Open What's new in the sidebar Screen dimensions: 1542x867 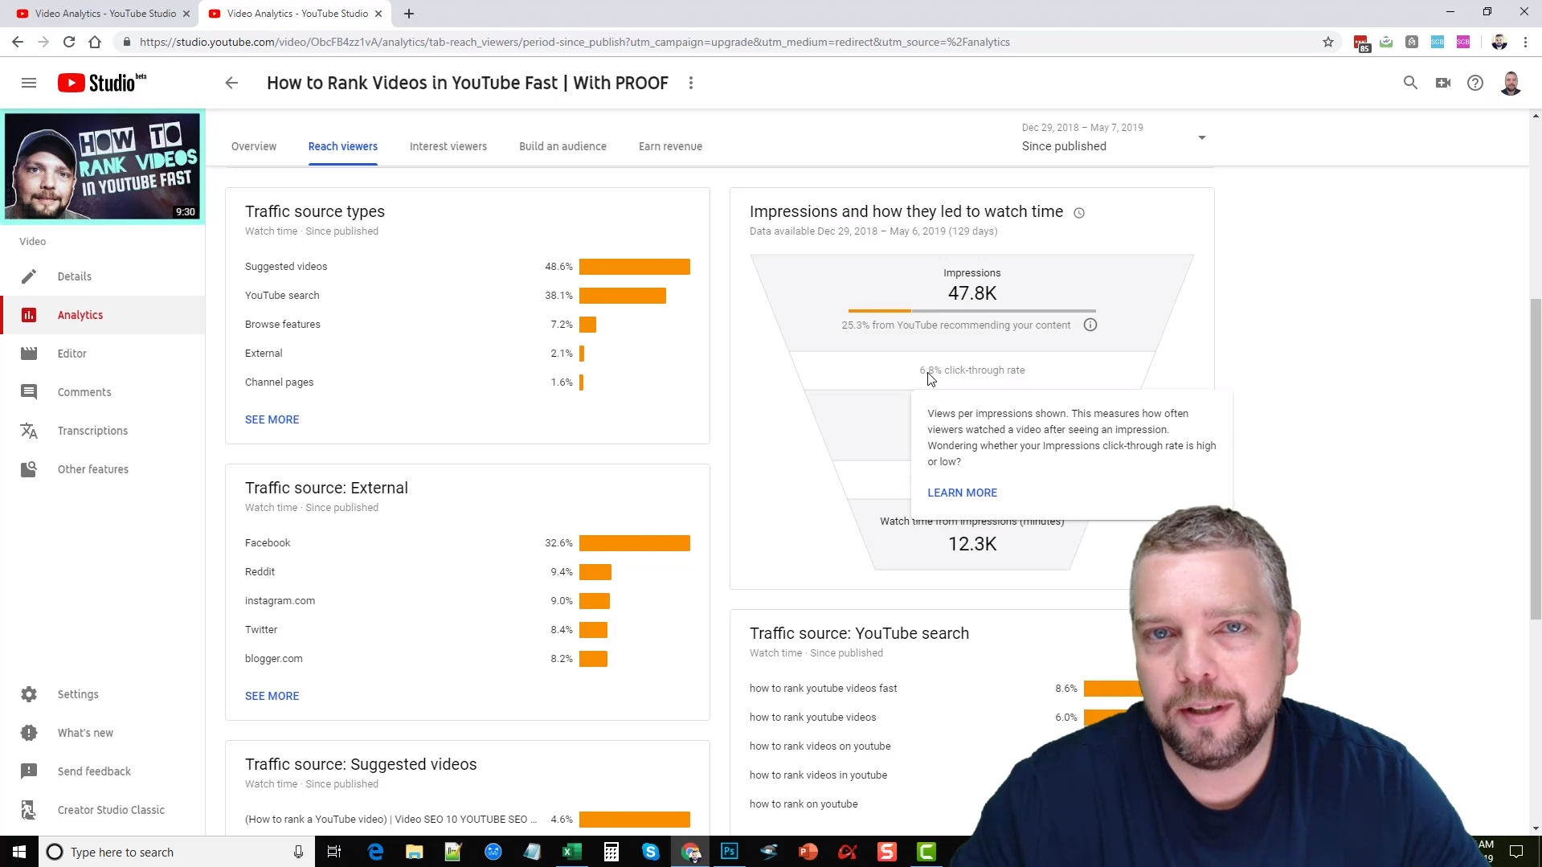pos(103,733)
